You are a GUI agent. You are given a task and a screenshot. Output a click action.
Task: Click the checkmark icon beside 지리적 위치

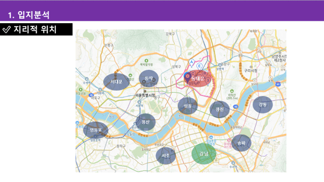(7, 29)
